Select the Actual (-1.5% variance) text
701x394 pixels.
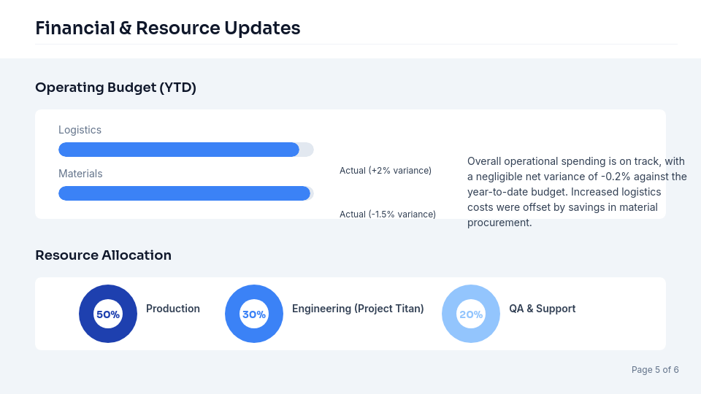388,215
